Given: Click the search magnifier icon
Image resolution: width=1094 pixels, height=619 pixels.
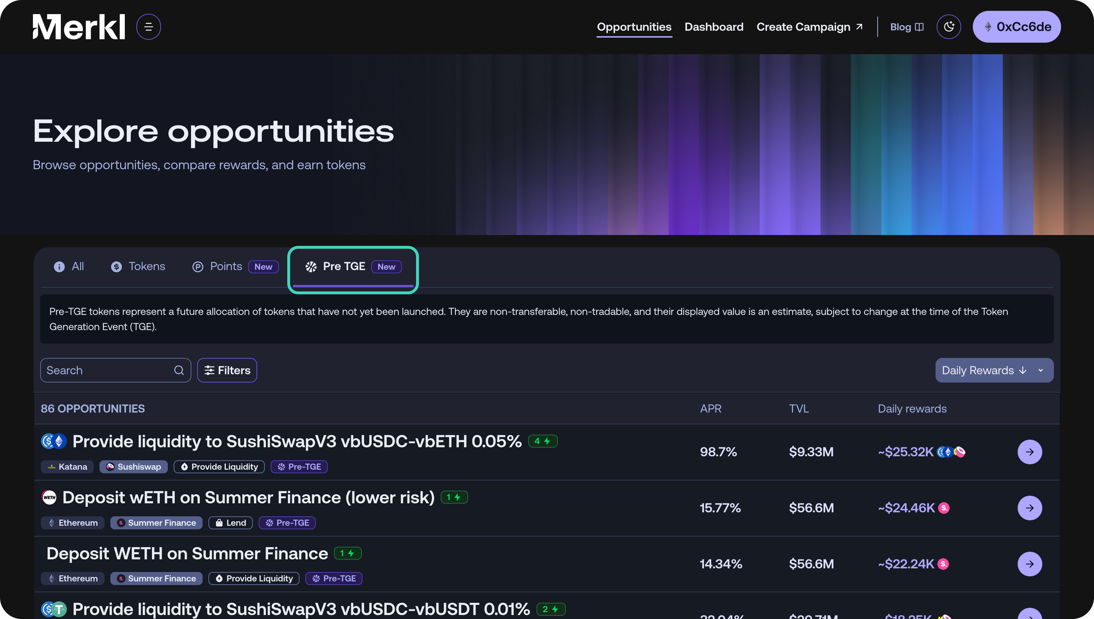Looking at the screenshot, I should (179, 370).
